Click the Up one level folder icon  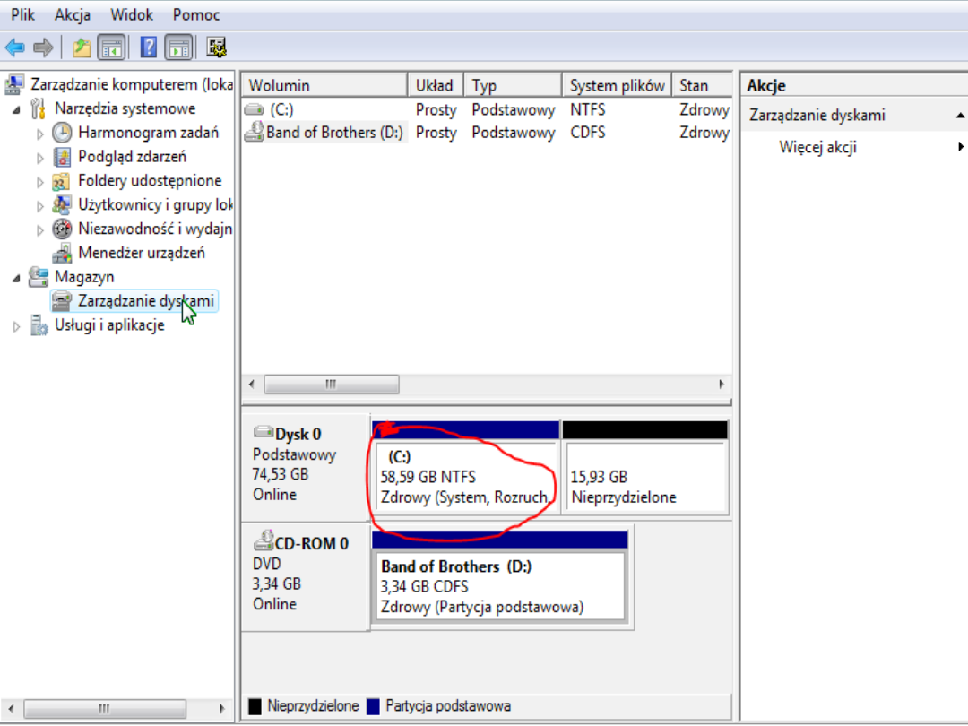[82, 47]
